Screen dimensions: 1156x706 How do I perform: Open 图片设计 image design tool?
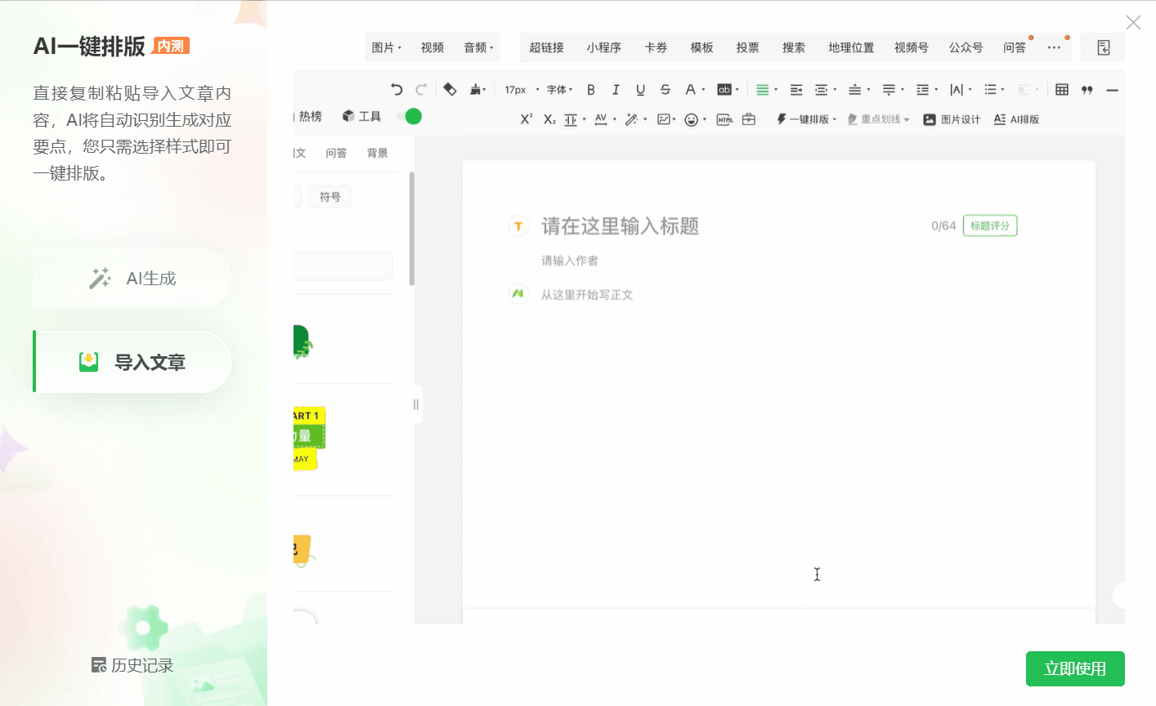point(952,119)
